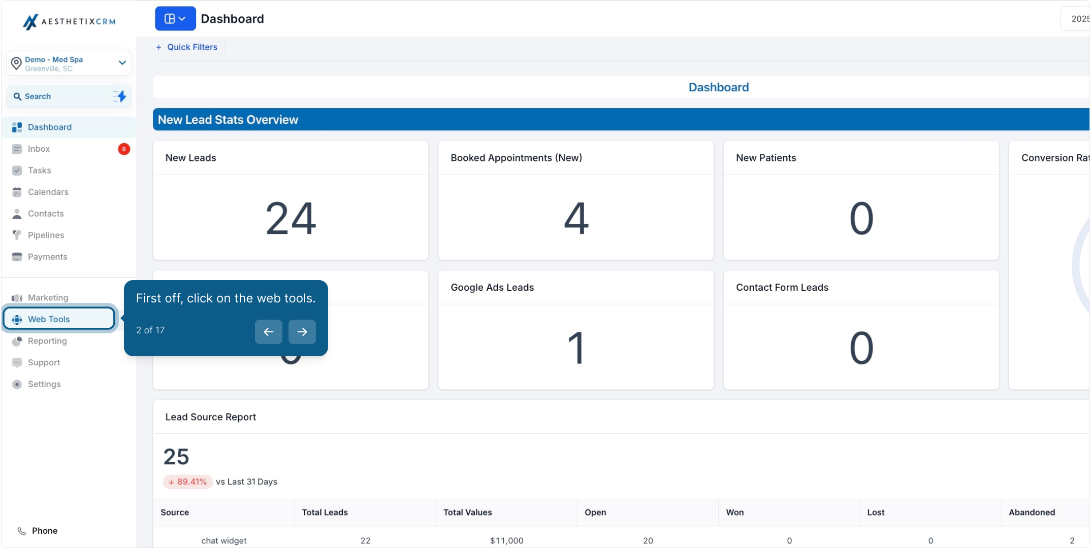Image resolution: width=1091 pixels, height=548 pixels.
Task: Click the Pipelines funnel icon
Action: [x=17, y=235]
